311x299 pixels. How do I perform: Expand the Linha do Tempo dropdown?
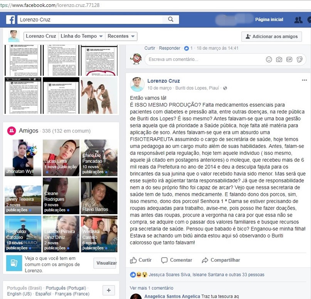tap(81, 36)
